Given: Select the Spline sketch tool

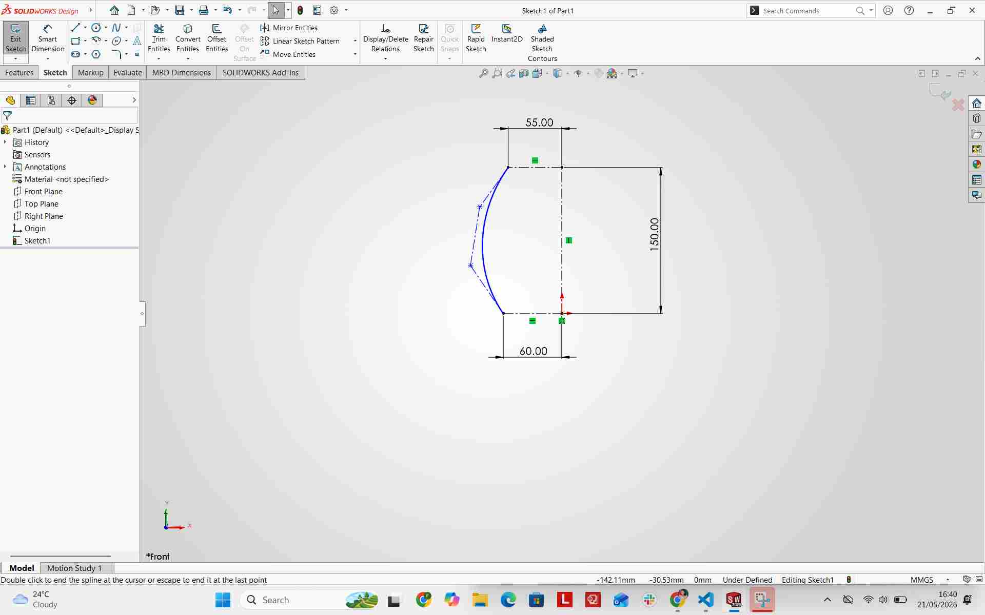Looking at the screenshot, I should (x=116, y=28).
